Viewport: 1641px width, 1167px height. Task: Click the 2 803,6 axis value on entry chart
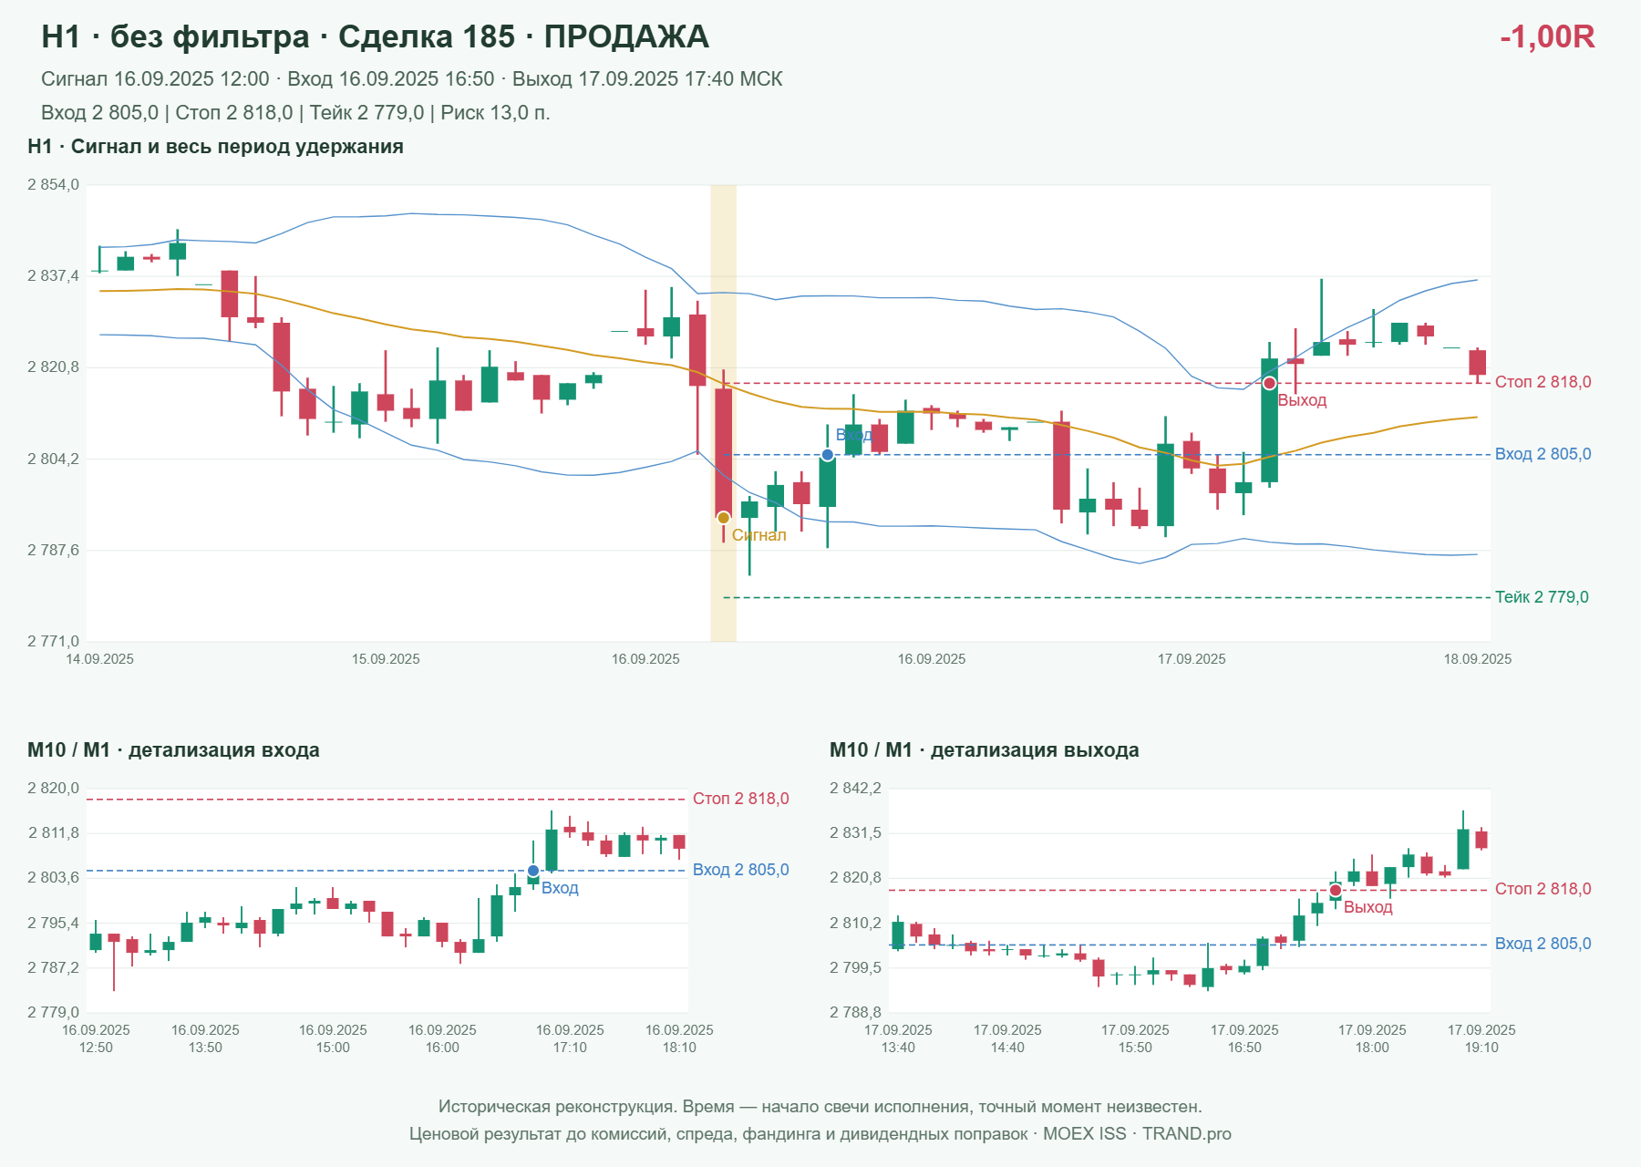[53, 878]
